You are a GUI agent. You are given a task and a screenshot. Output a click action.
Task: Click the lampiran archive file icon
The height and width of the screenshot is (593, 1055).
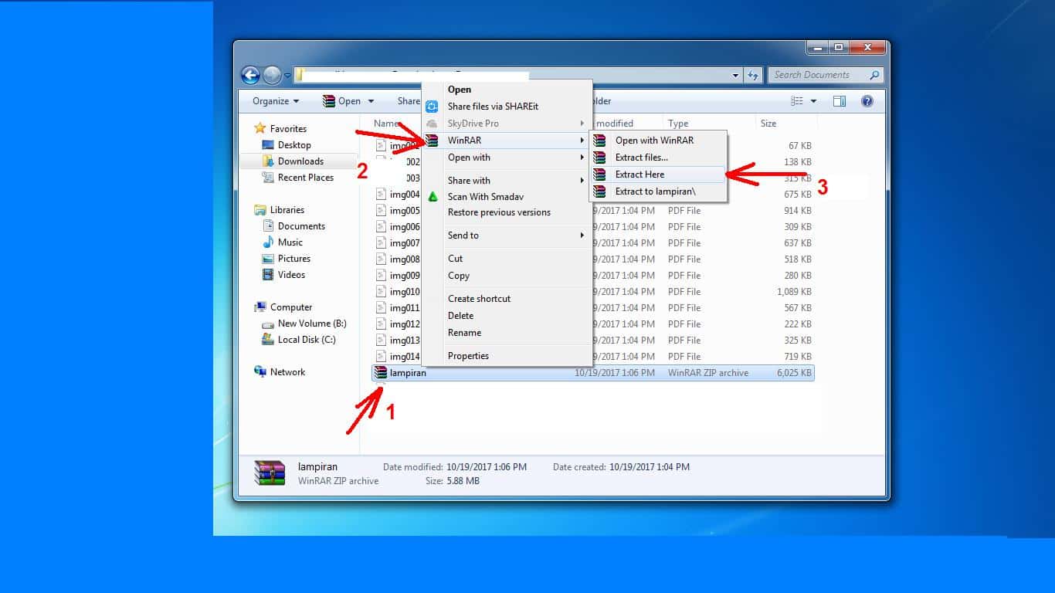tap(380, 372)
